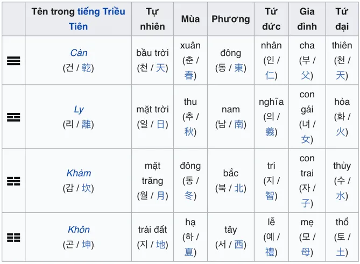Screen dimensions: 360x264
Task: Click the 水 link under thủy
Action: click(341, 196)
